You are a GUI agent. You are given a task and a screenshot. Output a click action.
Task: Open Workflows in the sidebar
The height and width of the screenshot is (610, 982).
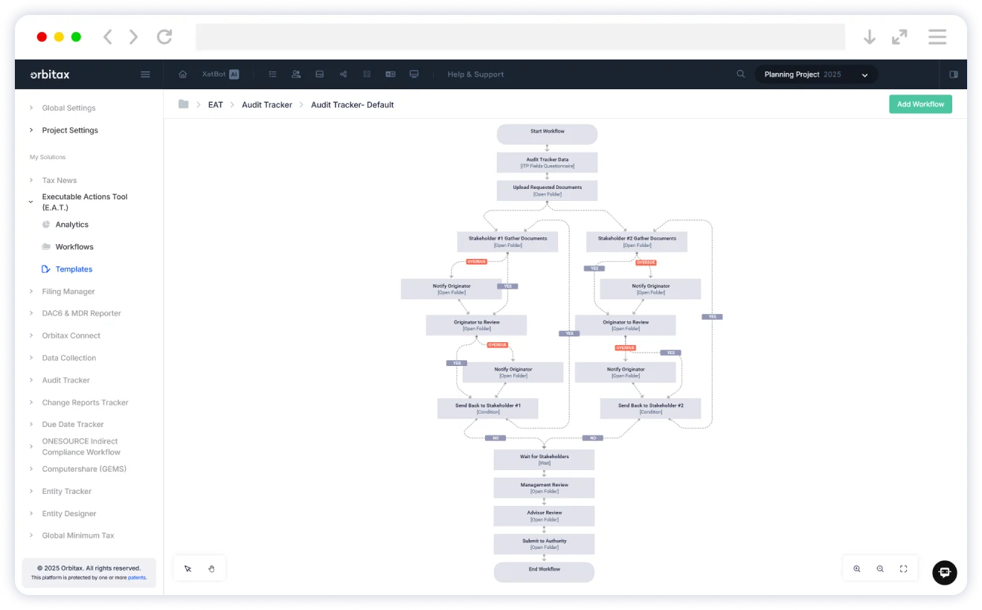point(74,247)
